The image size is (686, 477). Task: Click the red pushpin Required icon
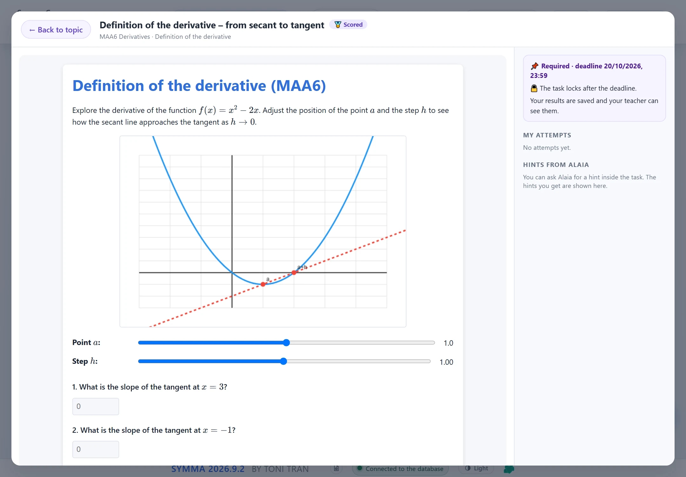(x=535, y=66)
